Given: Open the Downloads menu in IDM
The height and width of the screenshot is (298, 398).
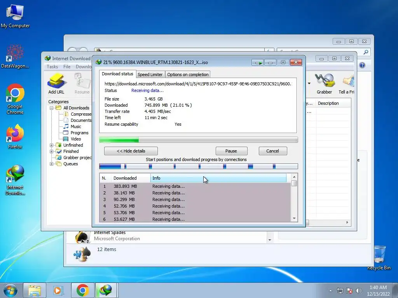Looking at the screenshot, I should pos(84,67).
